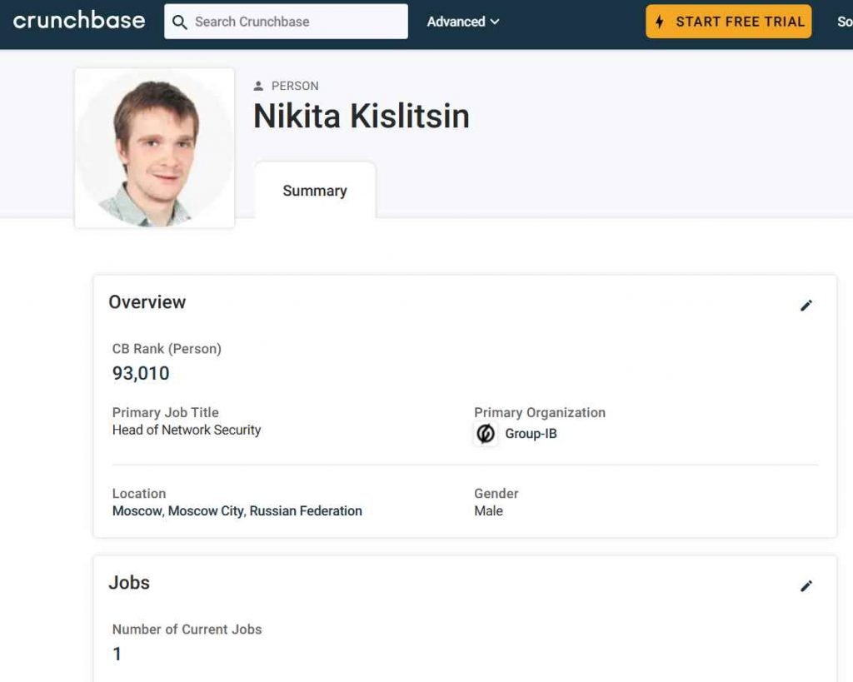853x682 pixels.
Task: Open the Moscow location link
Action: pyautogui.click(x=137, y=511)
